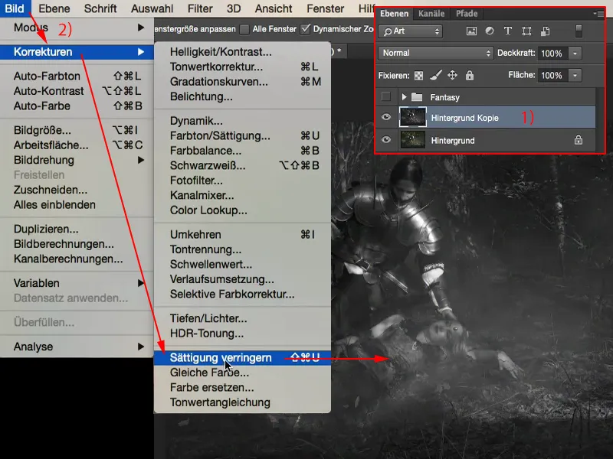Choose Sättigung verringern

(x=242, y=357)
